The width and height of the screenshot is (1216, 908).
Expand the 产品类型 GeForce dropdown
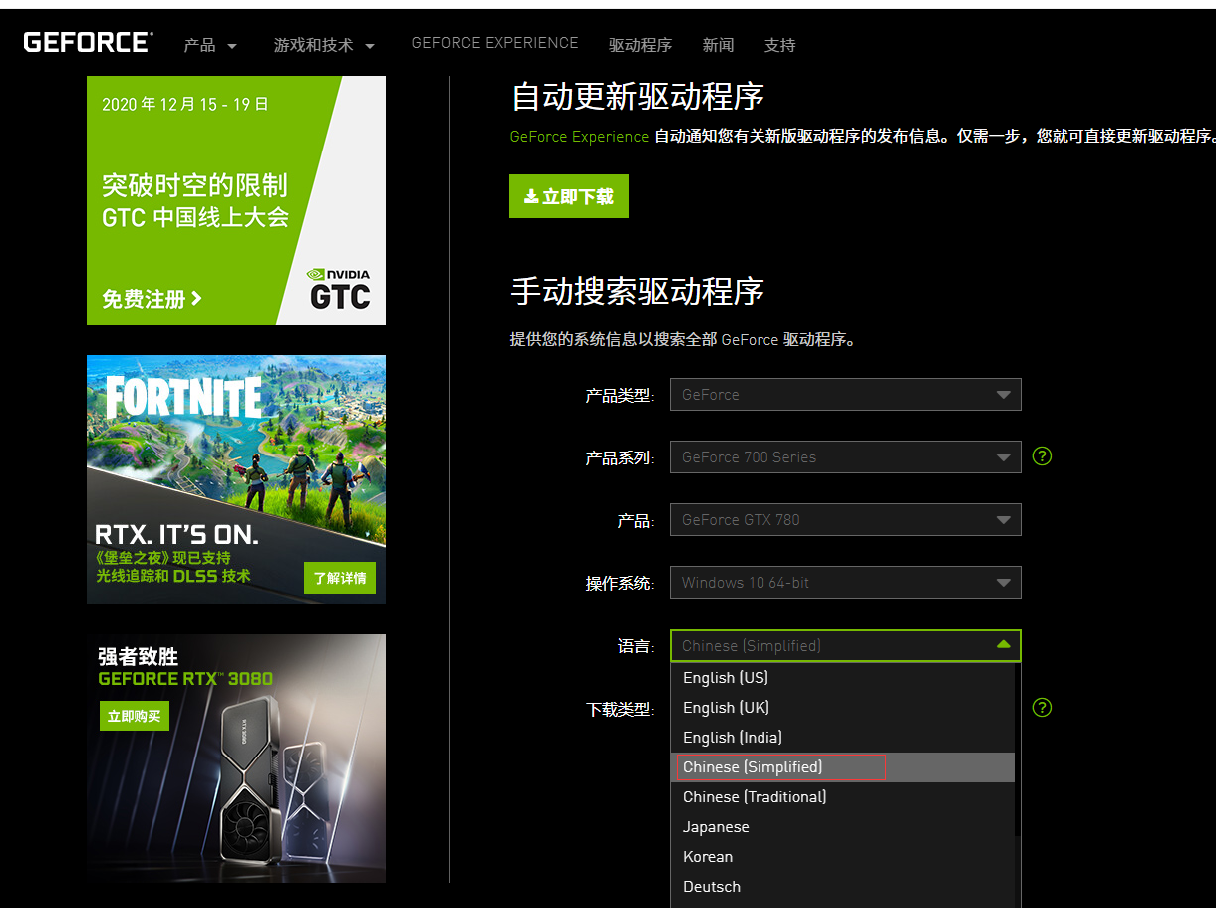845,395
